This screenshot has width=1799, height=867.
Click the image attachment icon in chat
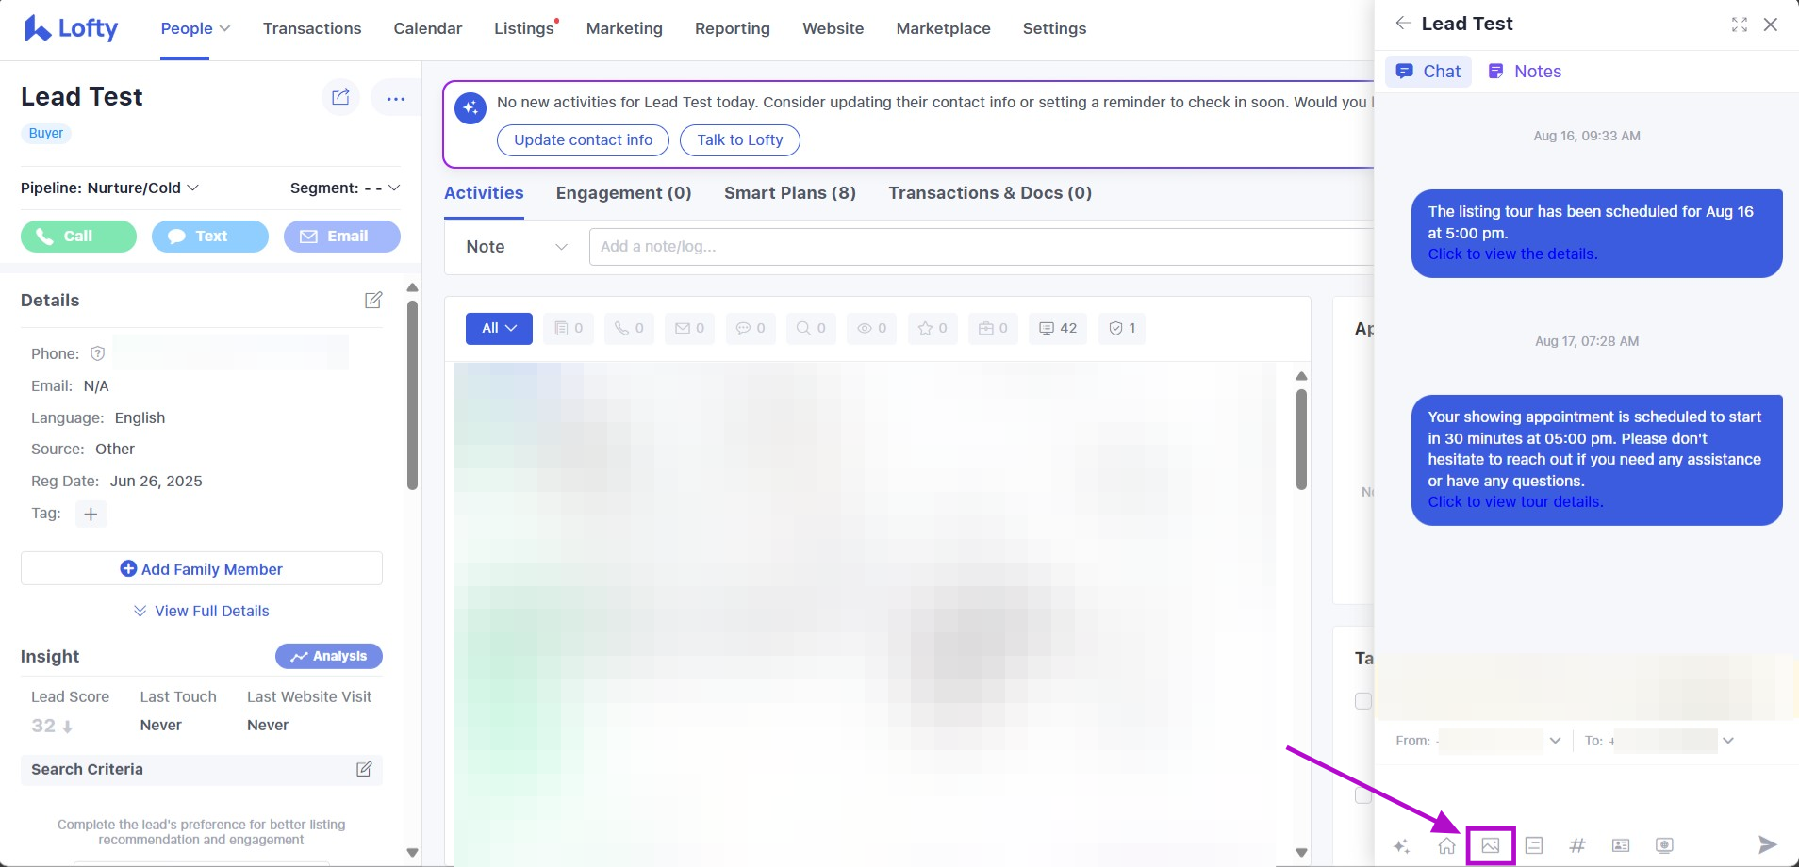tap(1490, 845)
